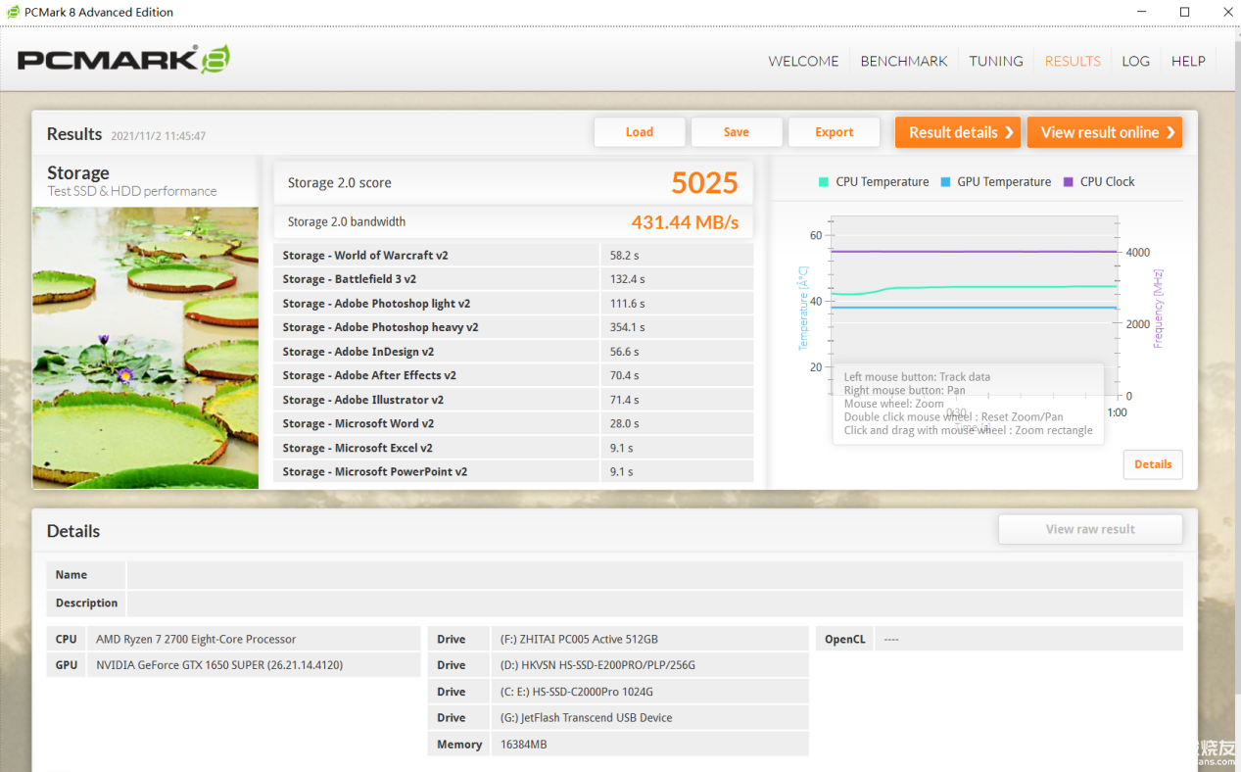Switch to the BENCHMARK tab
Screen dimensions: 1241x772
point(904,61)
